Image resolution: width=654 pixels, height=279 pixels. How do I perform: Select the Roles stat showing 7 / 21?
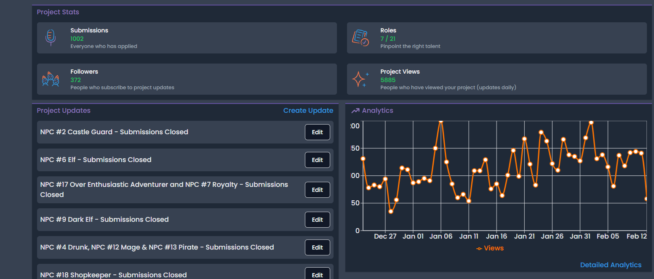[388, 39]
